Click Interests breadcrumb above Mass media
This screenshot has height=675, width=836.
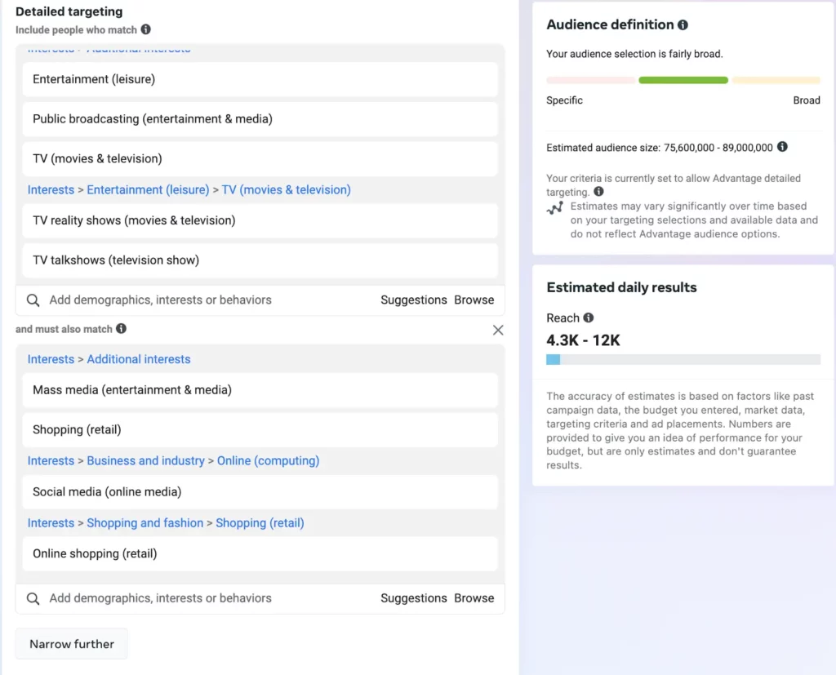click(x=51, y=359)
